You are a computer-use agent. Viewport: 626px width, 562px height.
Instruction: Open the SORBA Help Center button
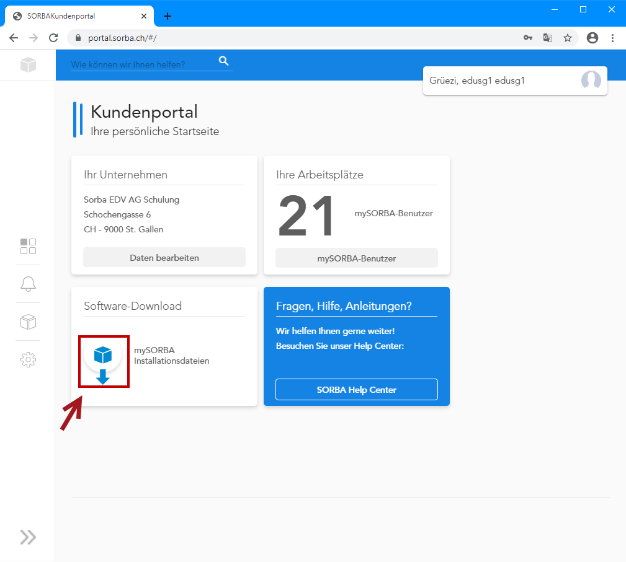pos(357,390)
